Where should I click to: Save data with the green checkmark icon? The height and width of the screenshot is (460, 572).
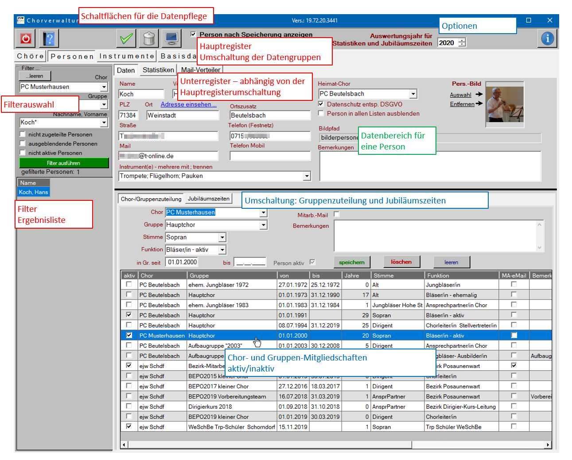[x=126, y=38]
